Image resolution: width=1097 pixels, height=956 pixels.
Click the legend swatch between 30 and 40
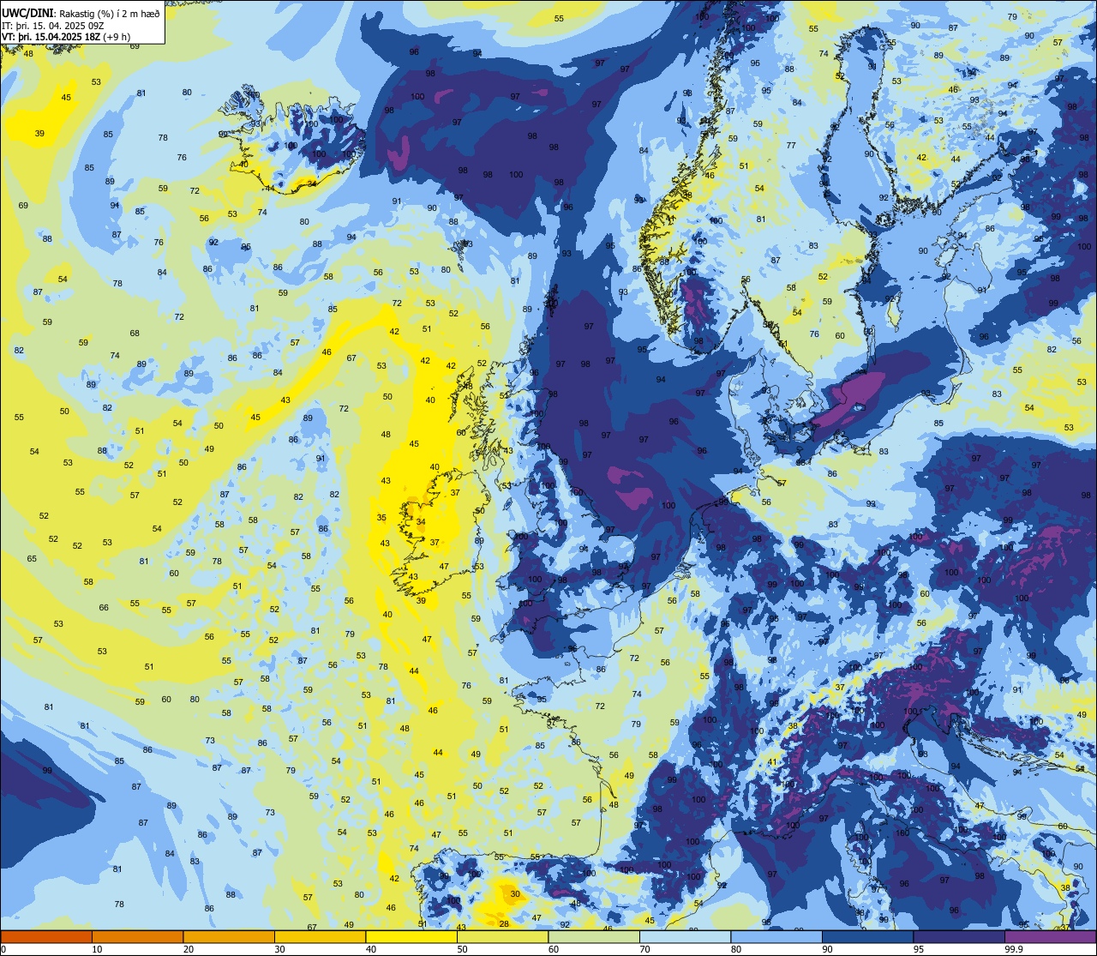tap(320, 936)
